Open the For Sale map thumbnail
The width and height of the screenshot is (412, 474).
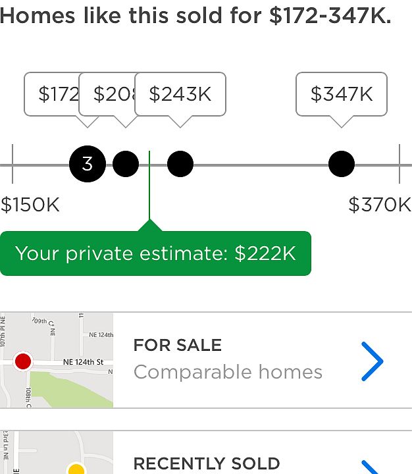point(57,360)
